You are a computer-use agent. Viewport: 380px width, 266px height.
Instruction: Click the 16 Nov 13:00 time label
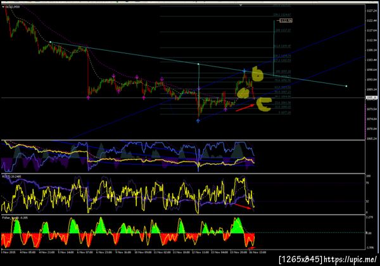tap(258, 252)
